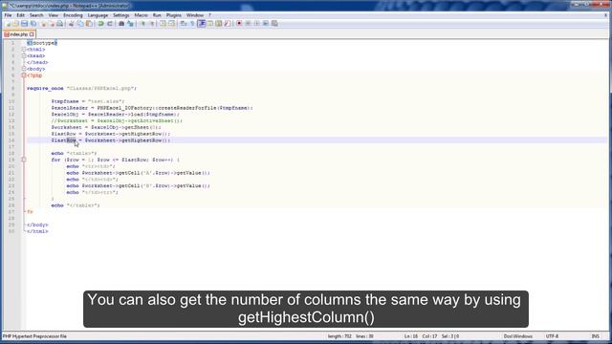This screenshot has width=612, height=344.
Task: Click the Save All toolbar icon
Action: coord(33,23)
